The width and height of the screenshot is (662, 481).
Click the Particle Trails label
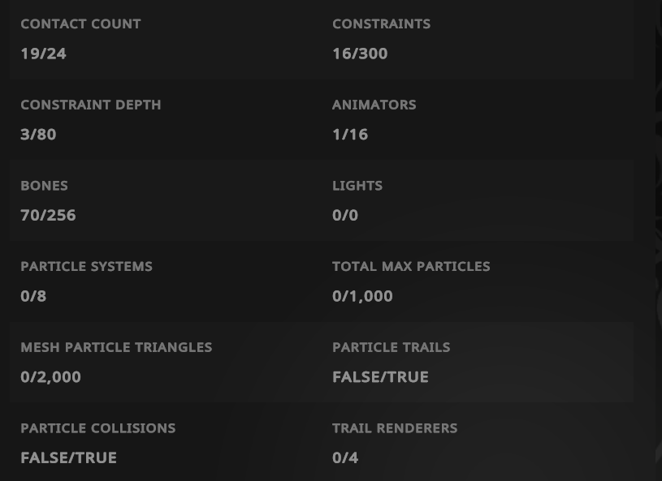391,347
